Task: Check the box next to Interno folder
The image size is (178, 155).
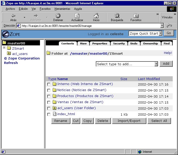Action: [49, 84]
